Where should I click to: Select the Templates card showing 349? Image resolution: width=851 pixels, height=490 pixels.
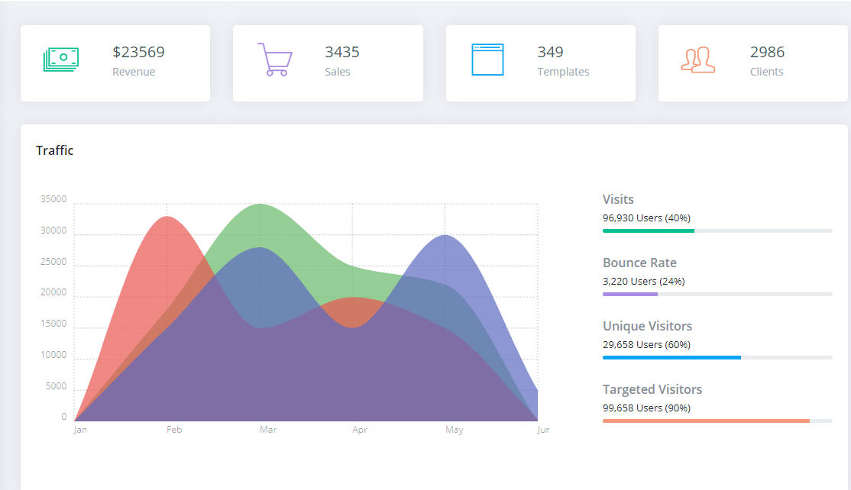coord(551,53)
